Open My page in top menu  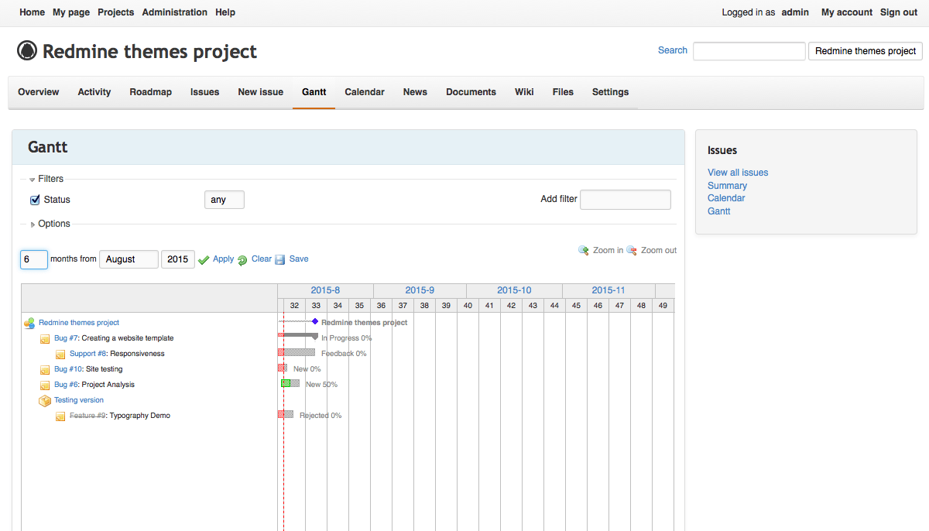click(x=71, y=12)
